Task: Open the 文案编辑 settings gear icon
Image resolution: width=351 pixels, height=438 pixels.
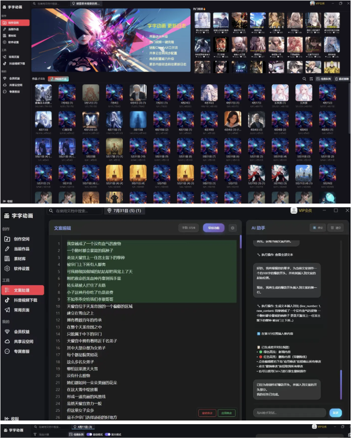Action: (x=232, y=228)
